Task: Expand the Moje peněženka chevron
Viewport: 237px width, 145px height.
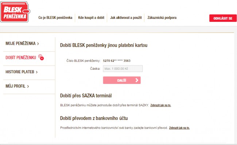Action: [38, 44]
